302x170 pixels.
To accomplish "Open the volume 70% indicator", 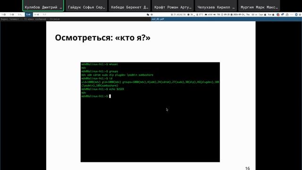I will tap(217, 15).
